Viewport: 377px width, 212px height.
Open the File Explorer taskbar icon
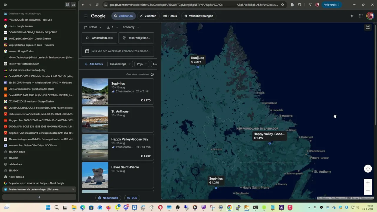[74, 208]
